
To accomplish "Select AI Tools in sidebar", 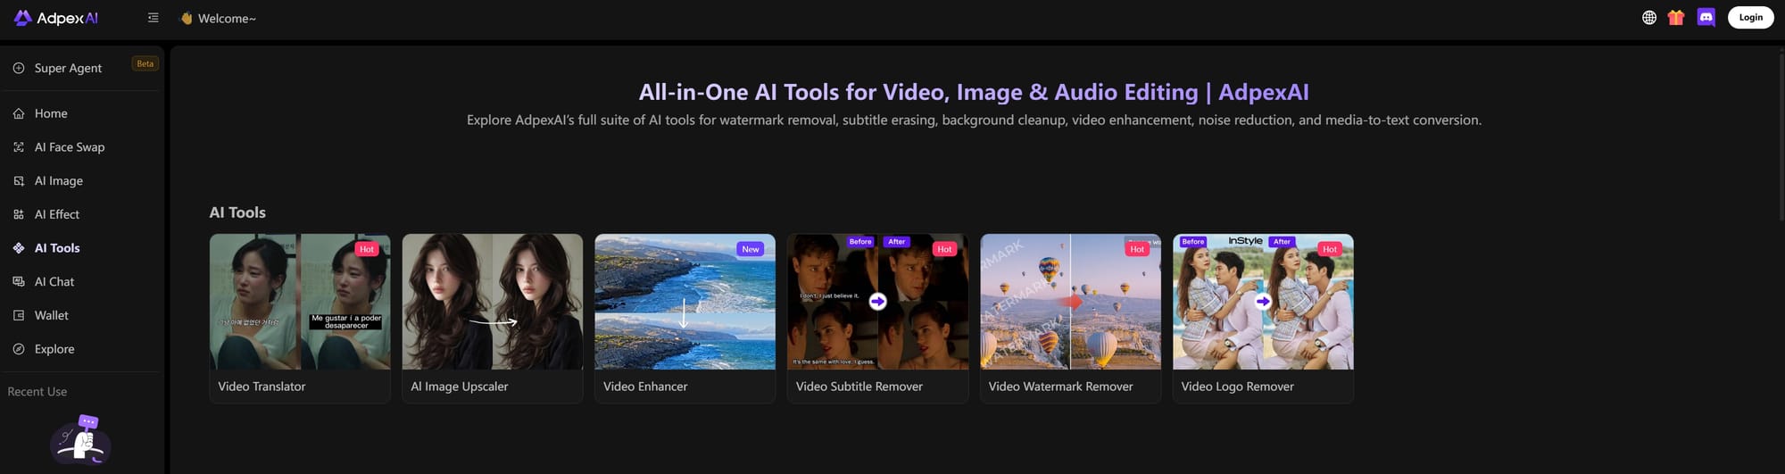I will (57, 248).
